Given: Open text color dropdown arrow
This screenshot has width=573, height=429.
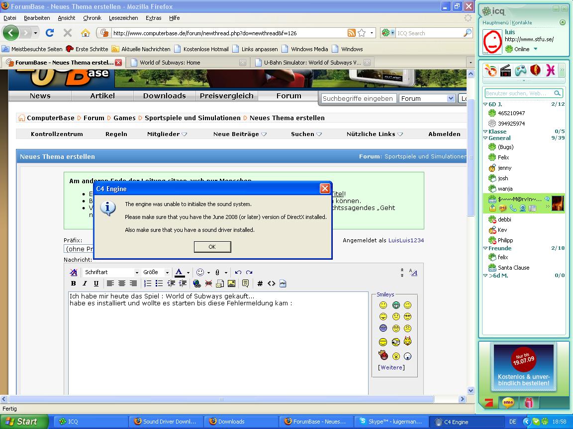Looking at the screenshot, I should click(188, 273).
